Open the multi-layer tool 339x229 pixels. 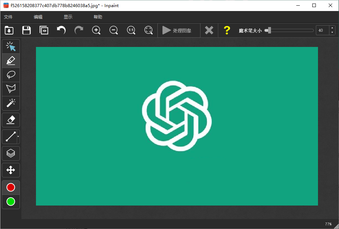coord(11,153)
